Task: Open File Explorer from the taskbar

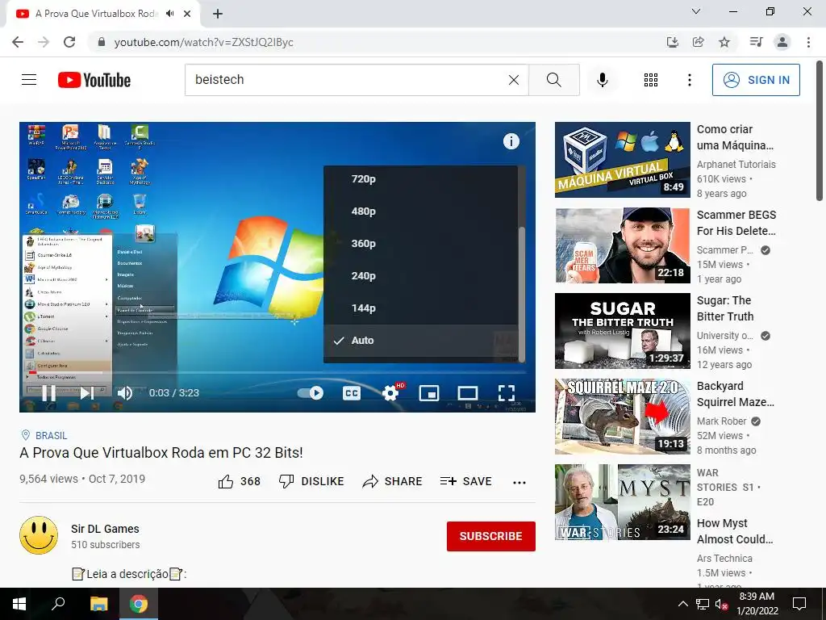Action: pyautogui.click(x=98, y=604)
